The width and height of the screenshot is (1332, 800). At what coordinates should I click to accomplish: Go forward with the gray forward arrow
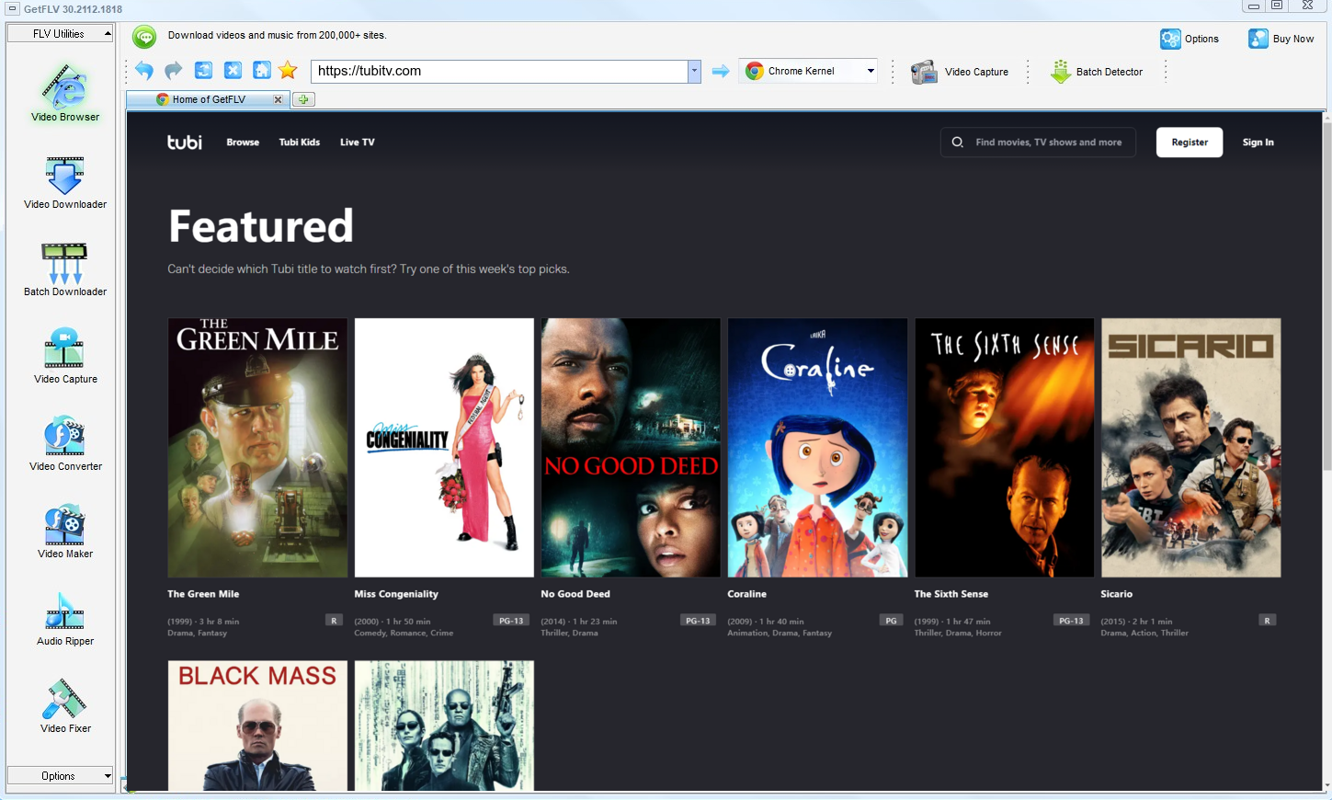click(173, 71)
